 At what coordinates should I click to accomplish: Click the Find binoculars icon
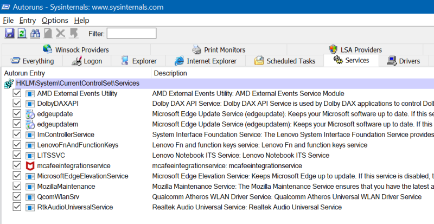tap(35, 34)
